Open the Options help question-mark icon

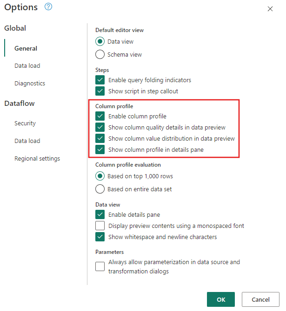pyautogui.click(x=48, y=7)
